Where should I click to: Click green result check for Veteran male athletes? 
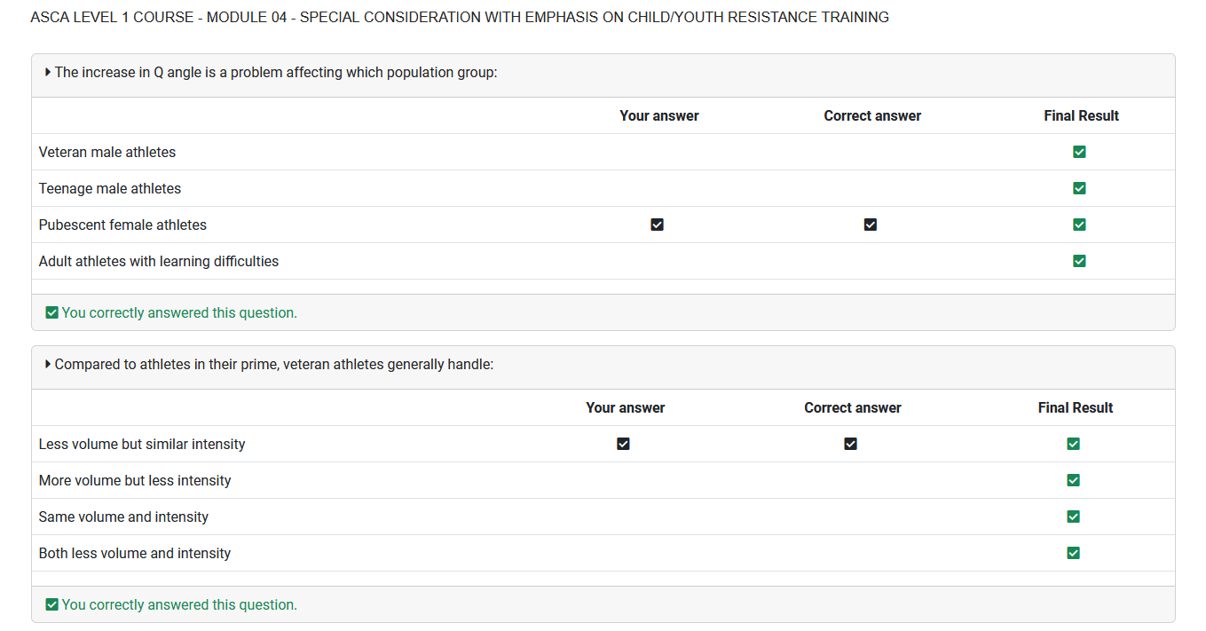point(1079,152)
